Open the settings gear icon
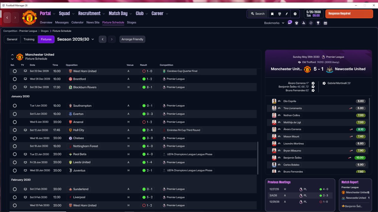The image size is (378, 212). (x=295, y=14)
